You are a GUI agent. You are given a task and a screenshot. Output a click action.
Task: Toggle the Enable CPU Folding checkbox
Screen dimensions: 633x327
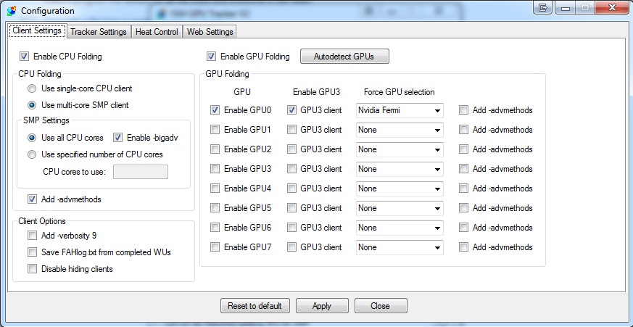[25, 56]
